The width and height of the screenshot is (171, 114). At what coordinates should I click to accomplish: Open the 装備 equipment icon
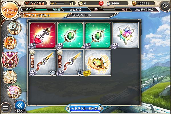pos(10,43)
